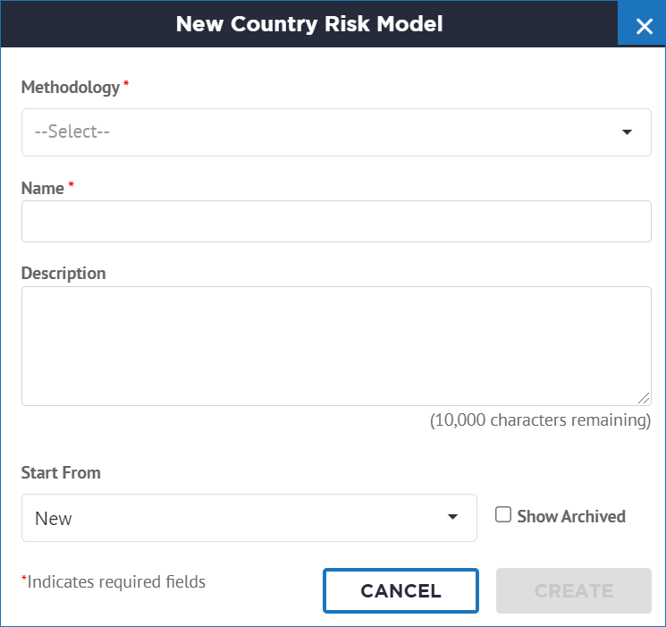The height and width of the screenshot is (627, 666).
Task: Click the Description field label
Action: pyautogui.click(x=63, y=274)
